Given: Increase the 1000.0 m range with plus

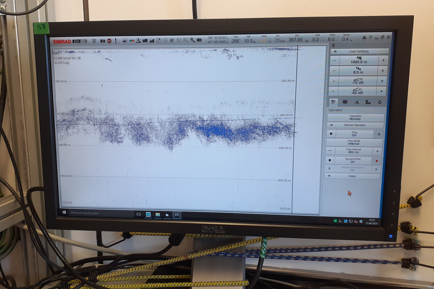Looking at the screenshot, I should coord(383,60).
